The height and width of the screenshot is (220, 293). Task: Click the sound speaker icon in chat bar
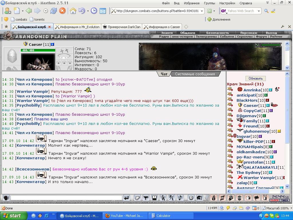(x=180, y=198)
